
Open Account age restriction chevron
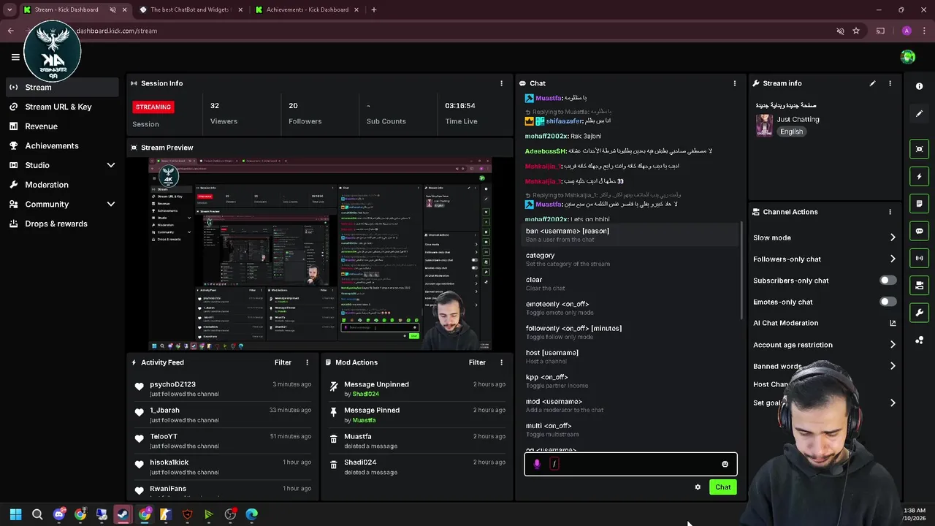(x=893, y=345)
